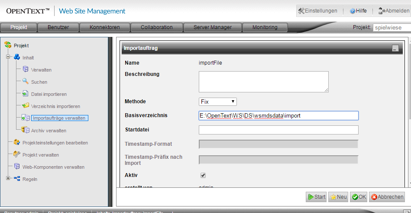The height and width of the screenshot is (213, 411).
Task: Click the Projekt verwalten icon
Action: coord(17,154)
